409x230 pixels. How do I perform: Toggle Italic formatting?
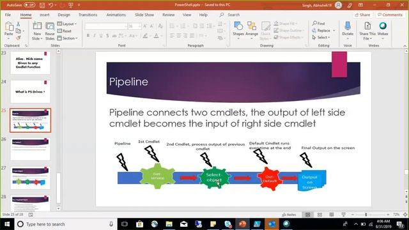(x=95, y=36)
